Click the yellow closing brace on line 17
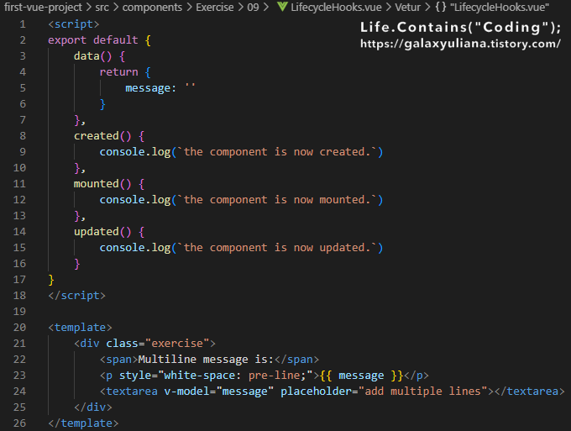Viewport: 571px width, 431px height. [51, 280]
